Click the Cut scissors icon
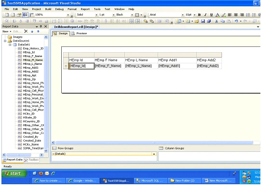This screenshot has width=271, height=190. [x=216, y=21]
